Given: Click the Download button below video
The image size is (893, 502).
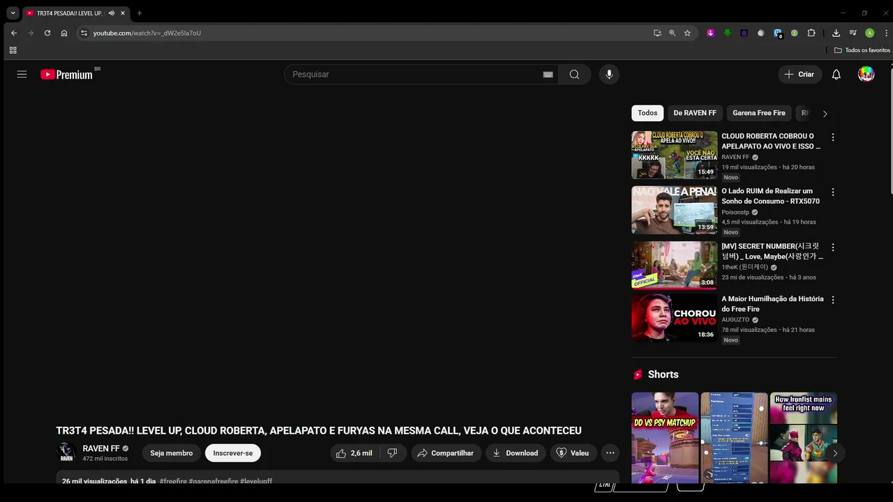Looking at the screenshot, I should point(516,453).
